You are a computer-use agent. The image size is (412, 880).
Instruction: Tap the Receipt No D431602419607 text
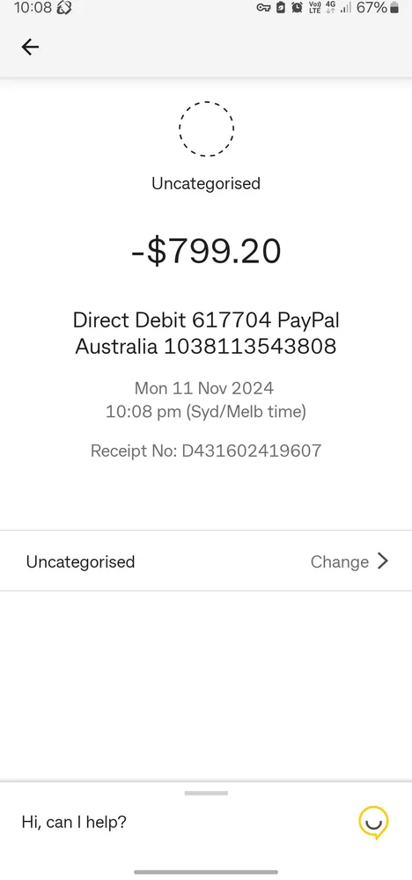point(206,451)
